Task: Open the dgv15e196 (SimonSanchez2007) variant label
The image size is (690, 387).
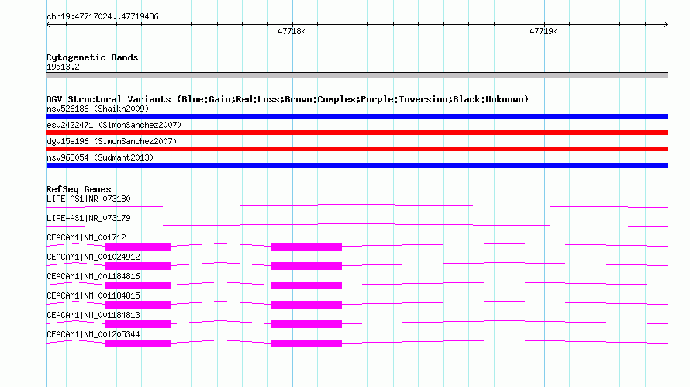Action: coord(112,141)
